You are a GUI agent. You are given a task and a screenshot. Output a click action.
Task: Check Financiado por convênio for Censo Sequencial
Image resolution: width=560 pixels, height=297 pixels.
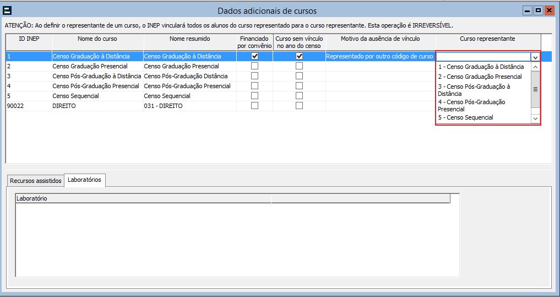click(x=254, y=96)
